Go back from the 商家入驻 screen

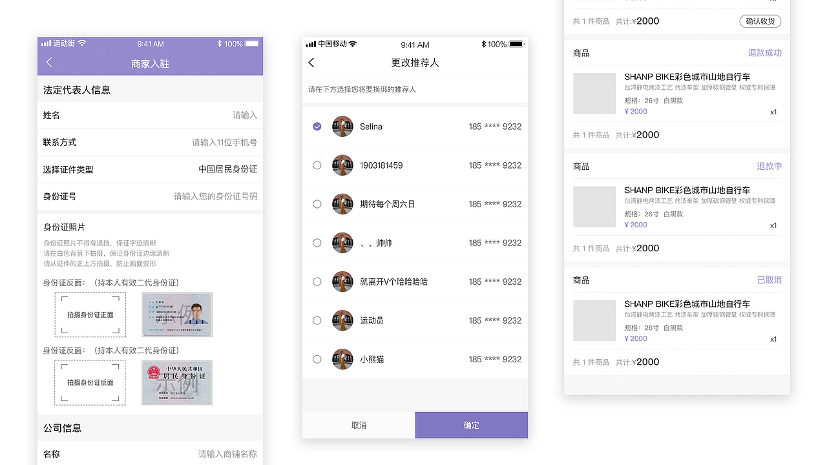click(49, 63)
